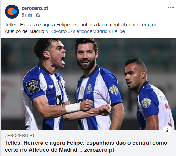The width and height of the screenshot is (176, 156).
Task: Click the info 'i' icon on the article
Action: (168, 130)
